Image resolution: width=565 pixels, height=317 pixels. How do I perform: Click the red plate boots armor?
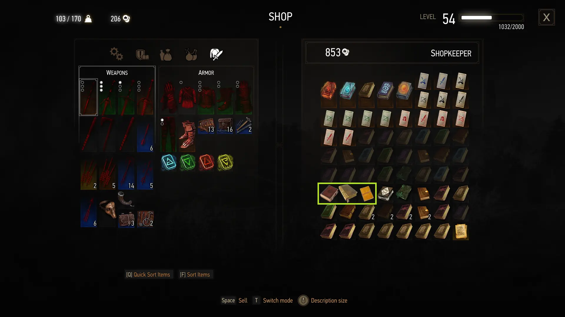coord(187,135)
